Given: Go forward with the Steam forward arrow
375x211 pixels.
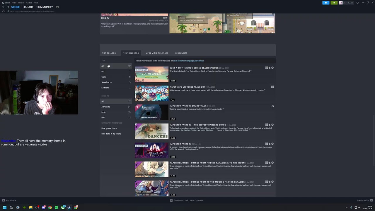Looking at the screenshot, I should coord(8,7).
